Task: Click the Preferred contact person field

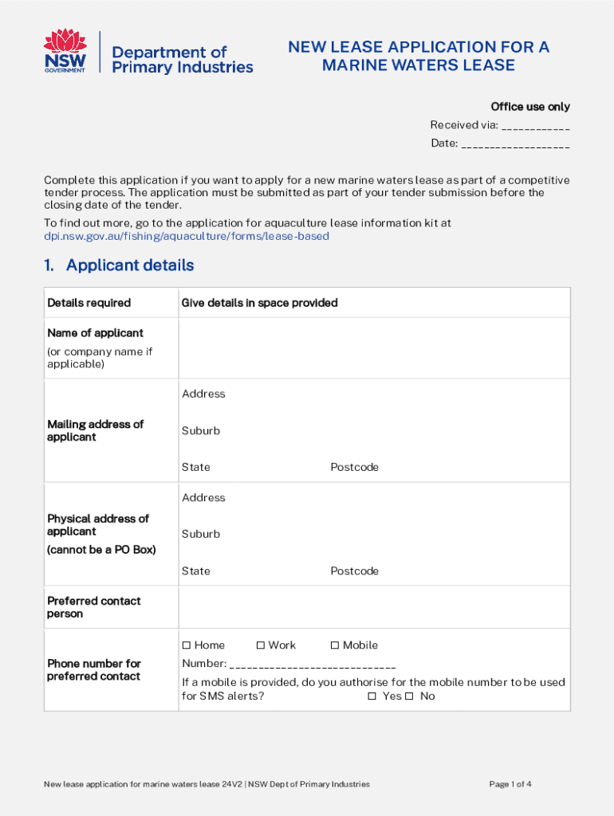Action: [x=373, y=608]
